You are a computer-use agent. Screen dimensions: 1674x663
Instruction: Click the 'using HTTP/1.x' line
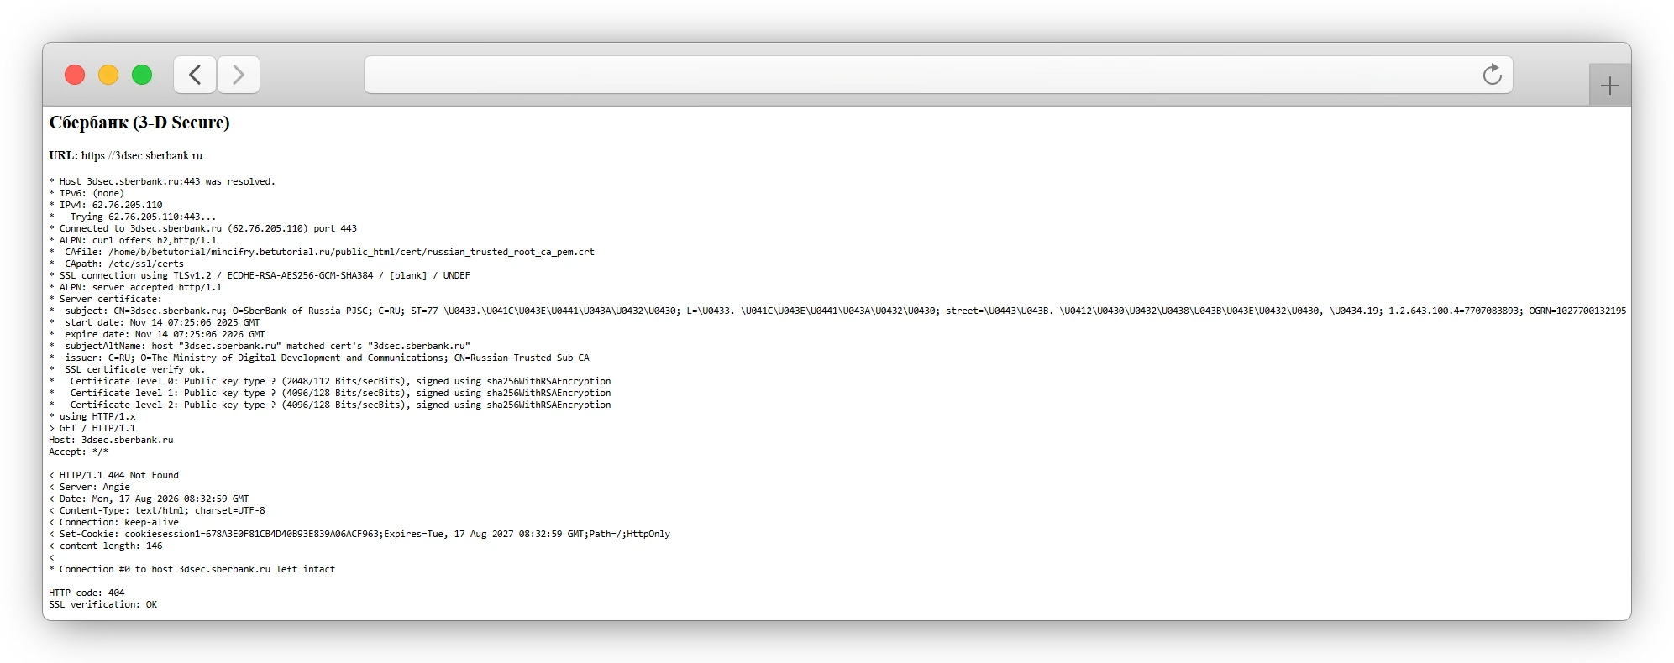(x=92, y=416)
